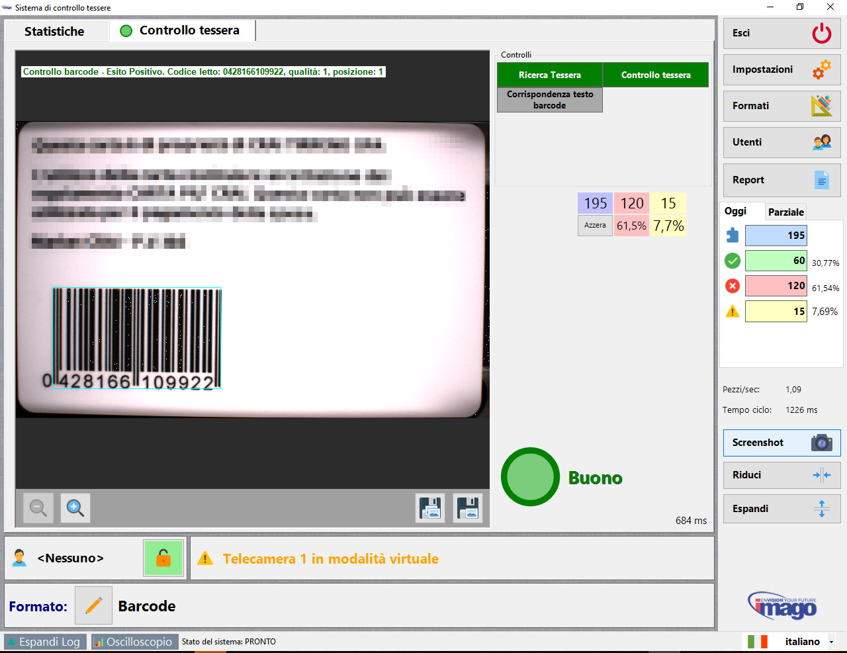Image resolution: width=847 pixels, height=653 pixels.
Task: Click the Espandi button
Action: point(781,509)
